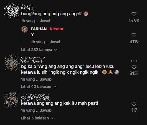Open three-dot menu on second comment
The width and height of the screenshot is (147, 125).
(134, 61)
